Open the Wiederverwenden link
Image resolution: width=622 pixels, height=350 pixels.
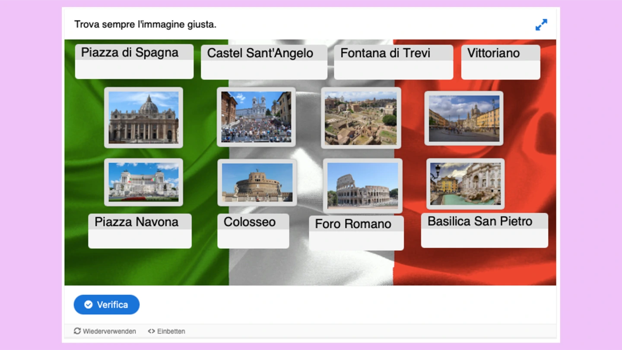click(x=105, y=331)
